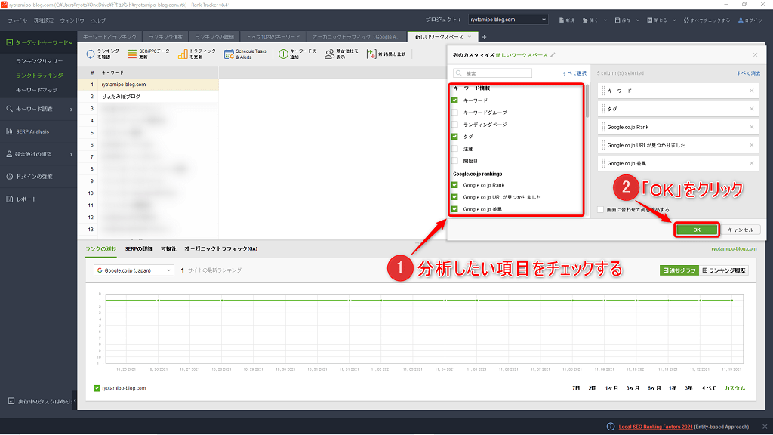The width and height of the screenshot is (773, 435).
Task: Check the キーワードグループ checkbox
Action: click(454, 113)
